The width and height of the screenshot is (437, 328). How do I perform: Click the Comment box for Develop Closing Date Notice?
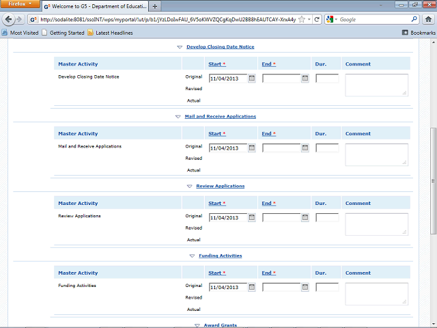pyautogui.click(x=377, y=85)
